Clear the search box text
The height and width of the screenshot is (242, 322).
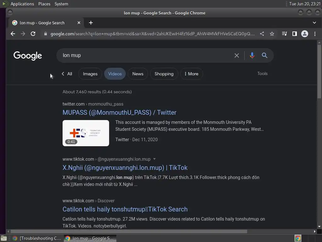tap(237, 55)
